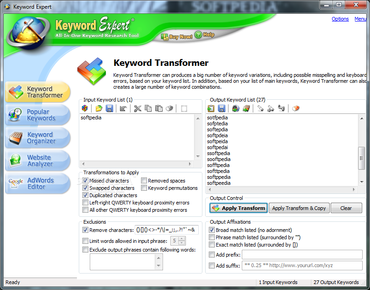Click output list scroll down arrow

[x=362, y=182]
